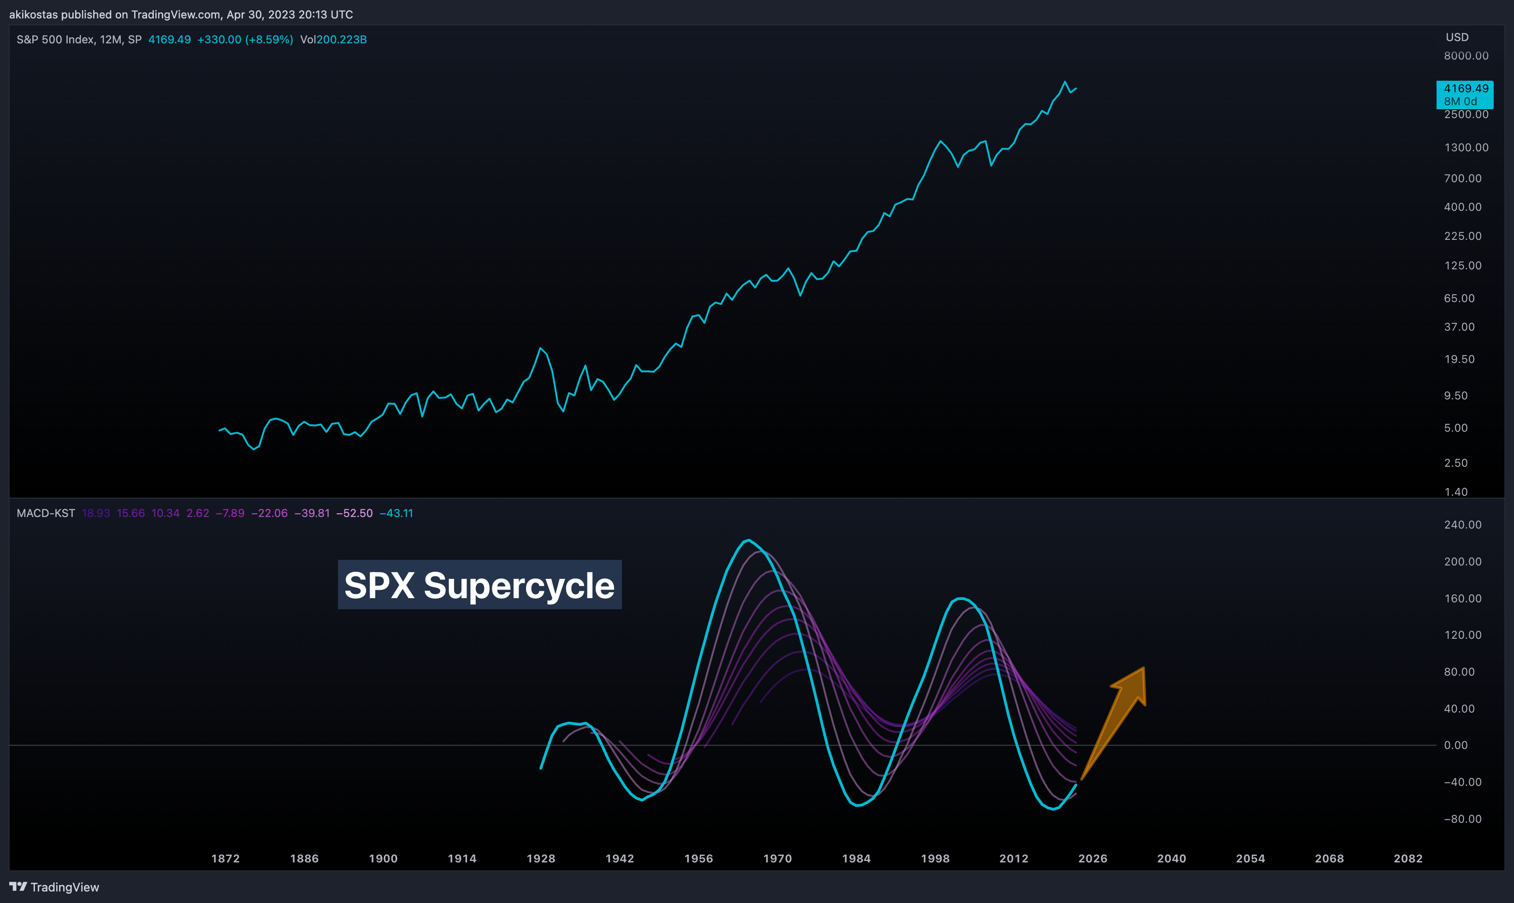Click the 700.00 price axis label
The height and width of the screenshot is (903, 1514).
[x=1463, y=178]
